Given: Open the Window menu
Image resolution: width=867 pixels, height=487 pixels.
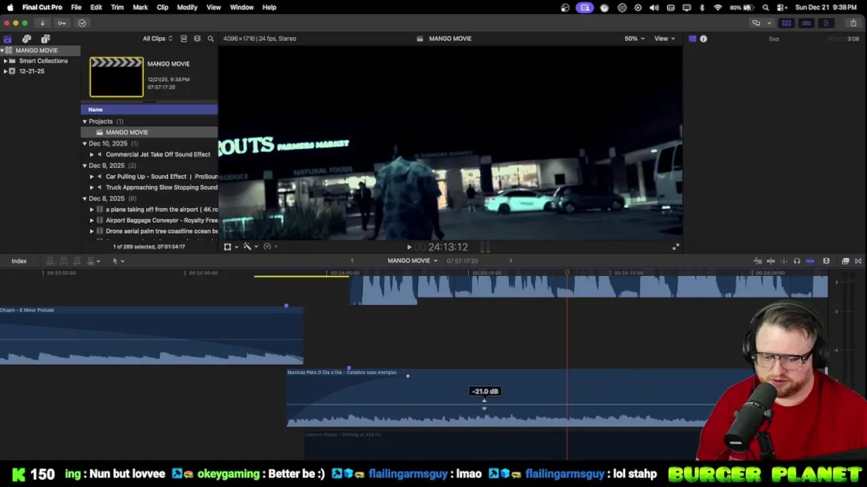Looking at the screenshot, I should 241,7.
